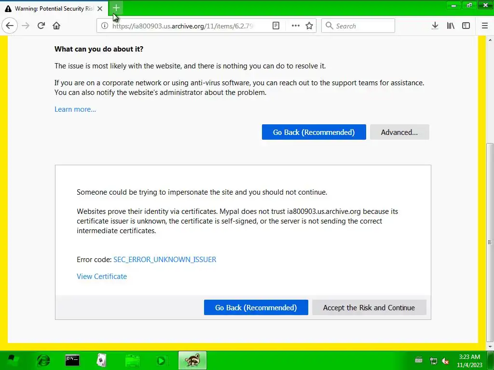Click the muted volume tray icon
This screenshot has width=494, height=370.
pyautogui.click(x=445, y=361)
